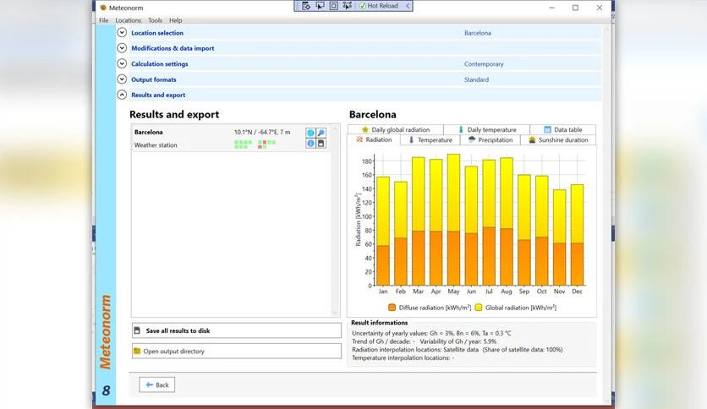Click the coordinates 10.1°N / -64.7°E, 7 m
This screenshot has height=409, width=707.
(x=262, y=132)
